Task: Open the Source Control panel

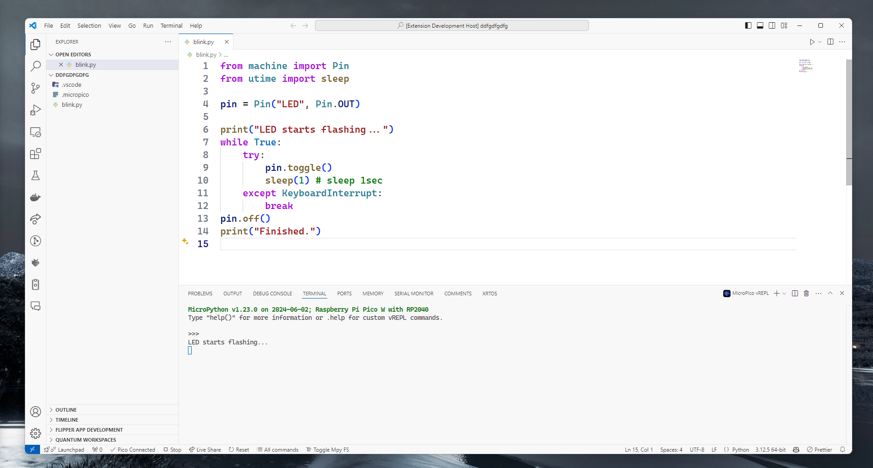Action: tap(36, 88)
